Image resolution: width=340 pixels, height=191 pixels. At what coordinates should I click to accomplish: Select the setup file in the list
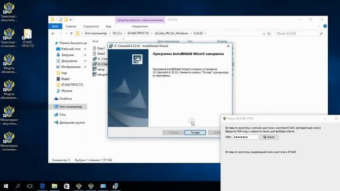(99, 70)
